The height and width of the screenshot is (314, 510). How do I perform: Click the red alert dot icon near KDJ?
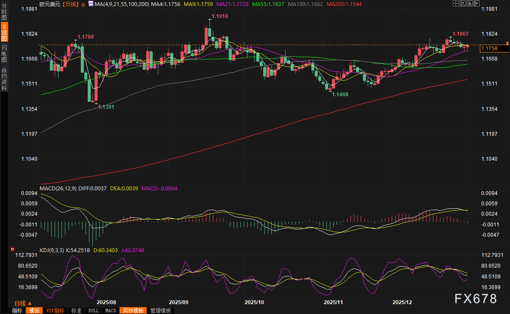(x=12, y=249)
